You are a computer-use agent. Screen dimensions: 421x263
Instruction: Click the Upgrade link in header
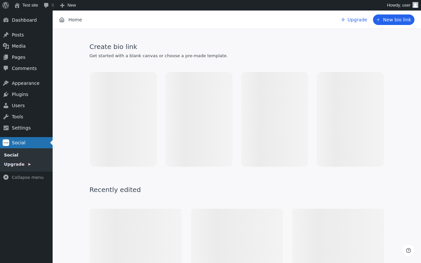click(x=354, y=20)
